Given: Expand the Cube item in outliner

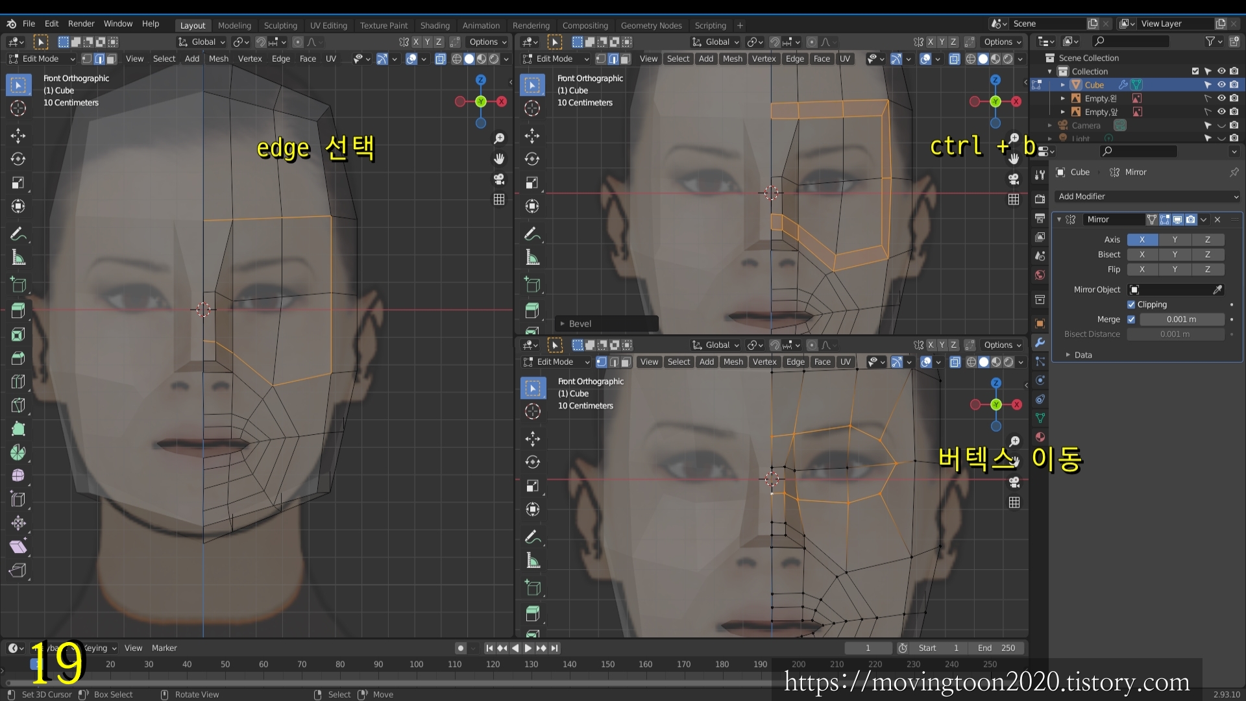Looking at the screenshot, I should 1062,85.
